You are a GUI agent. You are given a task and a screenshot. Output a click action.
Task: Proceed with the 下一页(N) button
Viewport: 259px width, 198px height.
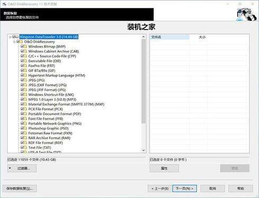pos(184,188)
